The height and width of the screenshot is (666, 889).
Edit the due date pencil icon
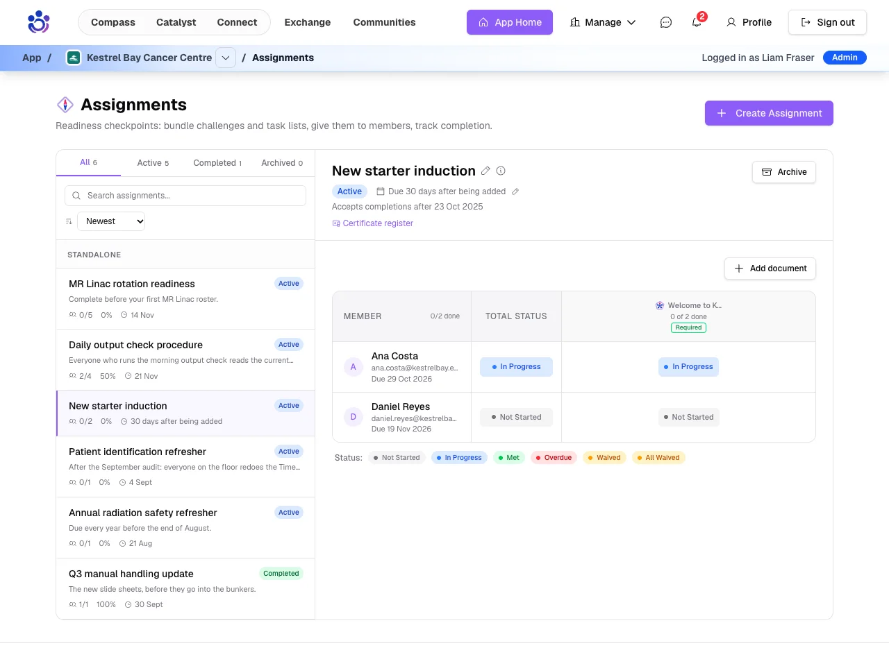pyautogui.click(x=515, y=191)
